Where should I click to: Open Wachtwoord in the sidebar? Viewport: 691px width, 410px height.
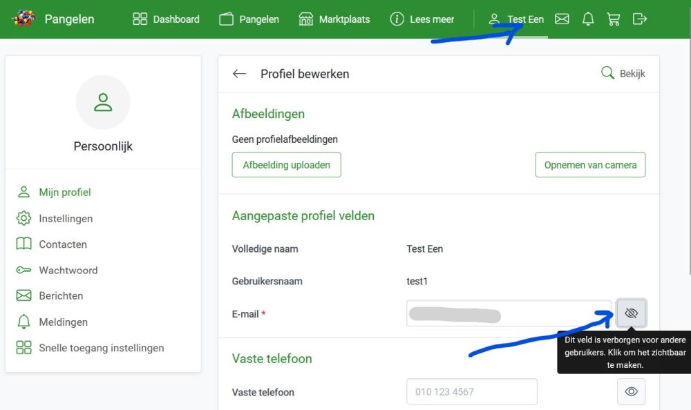(57, 270)
